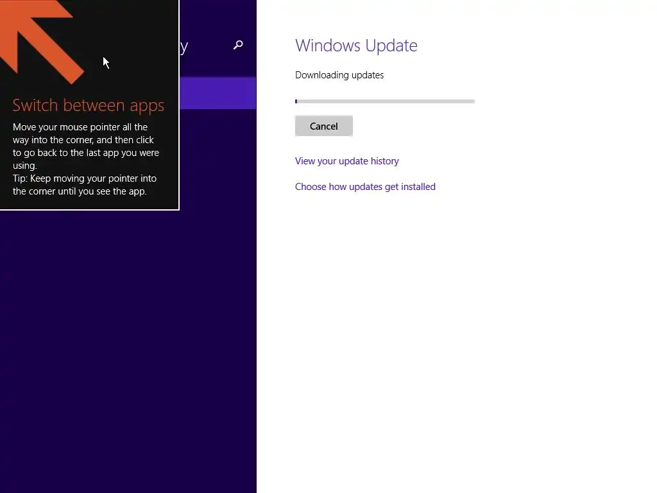Open View your update history
The image size is (657, 493).
coord(347,161)
